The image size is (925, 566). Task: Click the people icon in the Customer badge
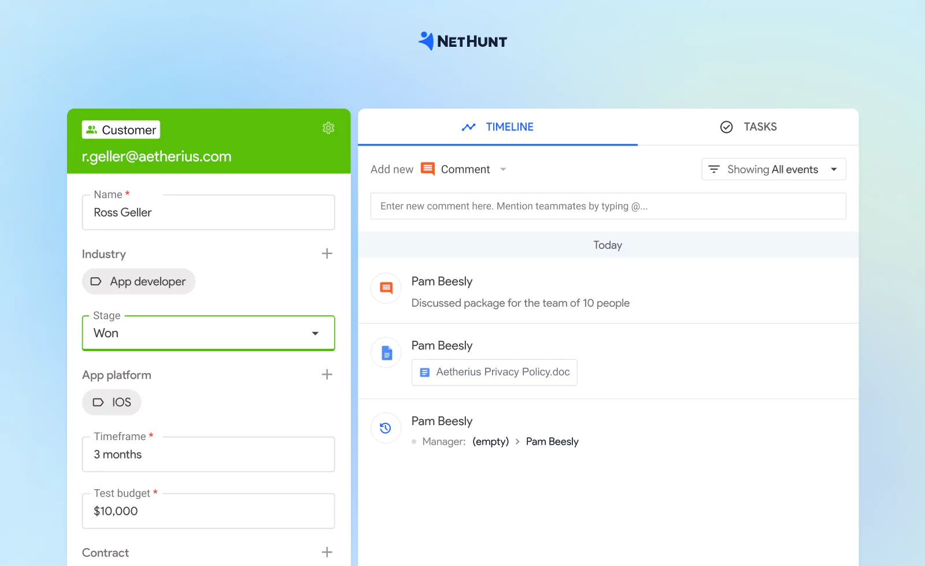pos(92,129)
